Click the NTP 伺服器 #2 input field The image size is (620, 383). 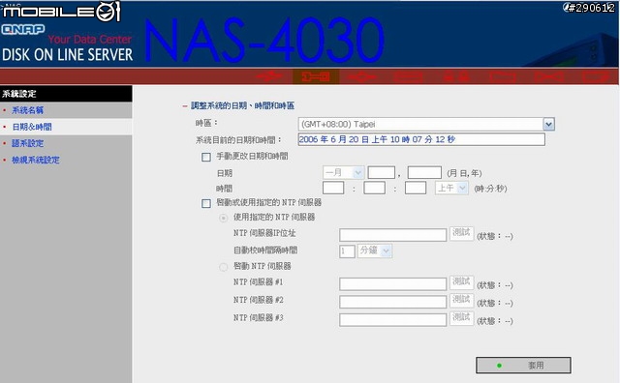point(393,302)
